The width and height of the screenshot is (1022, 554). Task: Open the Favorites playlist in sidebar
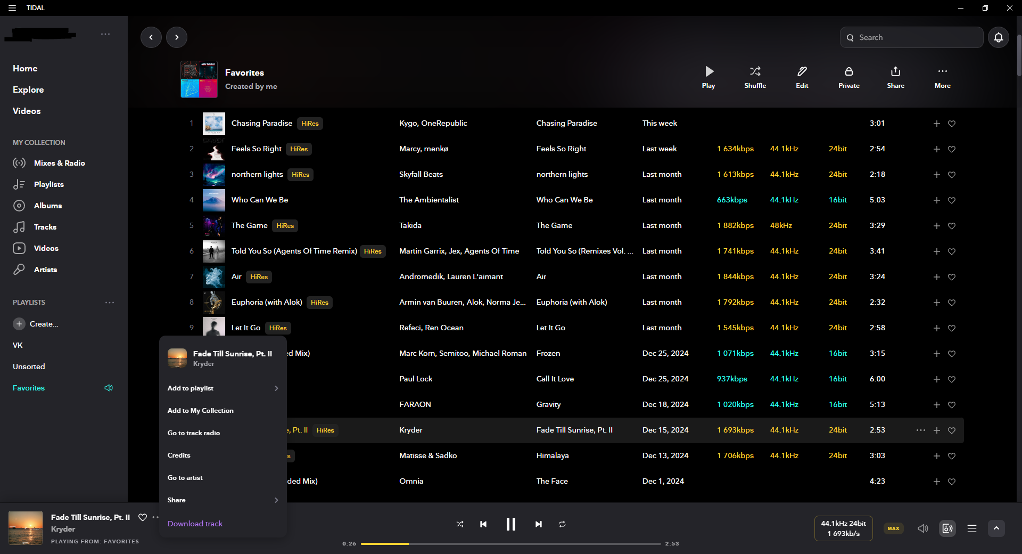(x=29, y=388)
